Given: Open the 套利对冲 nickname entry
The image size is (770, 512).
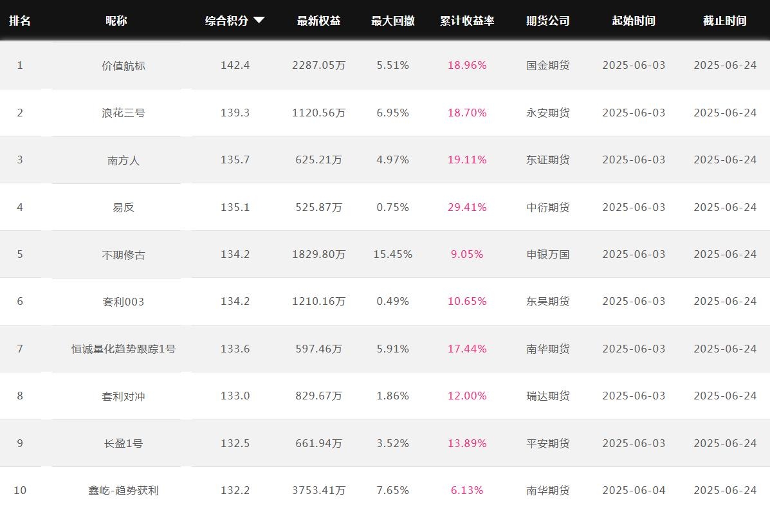Looking at the screenshot, I should coord(124,396).
